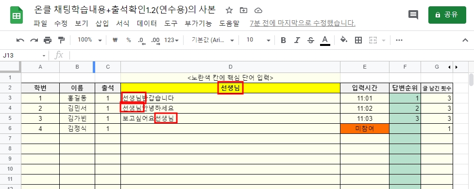Open the 123 number format dropdown
This screenshot has width=474, height=189.
click(x=171, y=40)
